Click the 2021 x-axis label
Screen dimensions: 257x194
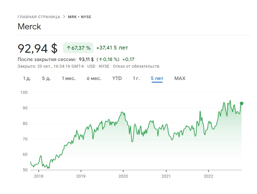(166, 176)
